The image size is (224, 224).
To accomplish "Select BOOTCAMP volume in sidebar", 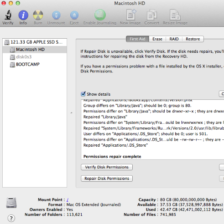I will point(35,64).
